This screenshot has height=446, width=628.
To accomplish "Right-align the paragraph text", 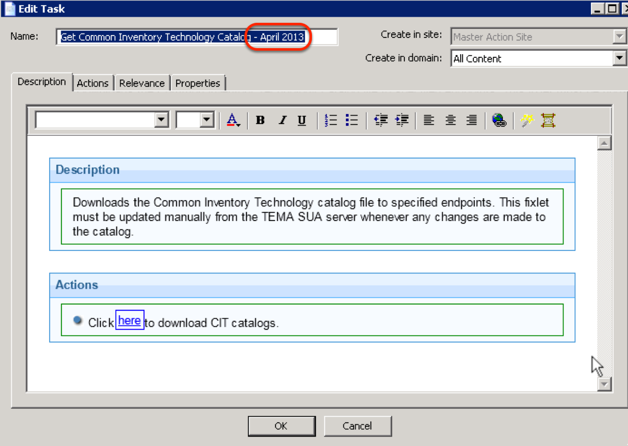I will point(471,120).
